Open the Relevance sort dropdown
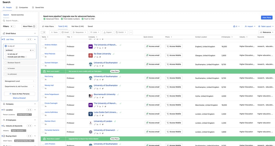 coord(267,32)
